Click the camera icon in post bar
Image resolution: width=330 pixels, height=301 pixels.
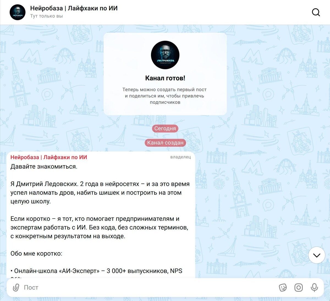click(299, 288)
